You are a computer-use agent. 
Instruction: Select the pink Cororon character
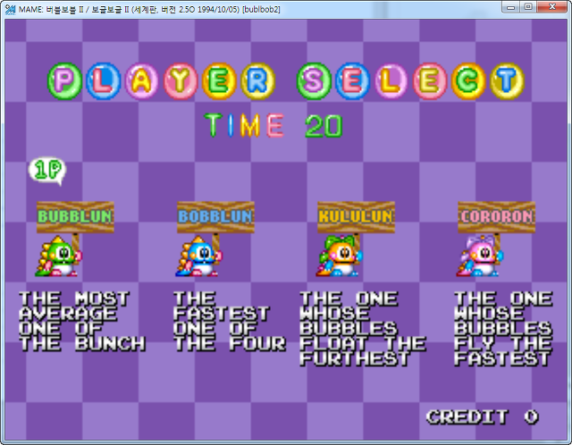[x=480, y=256]
